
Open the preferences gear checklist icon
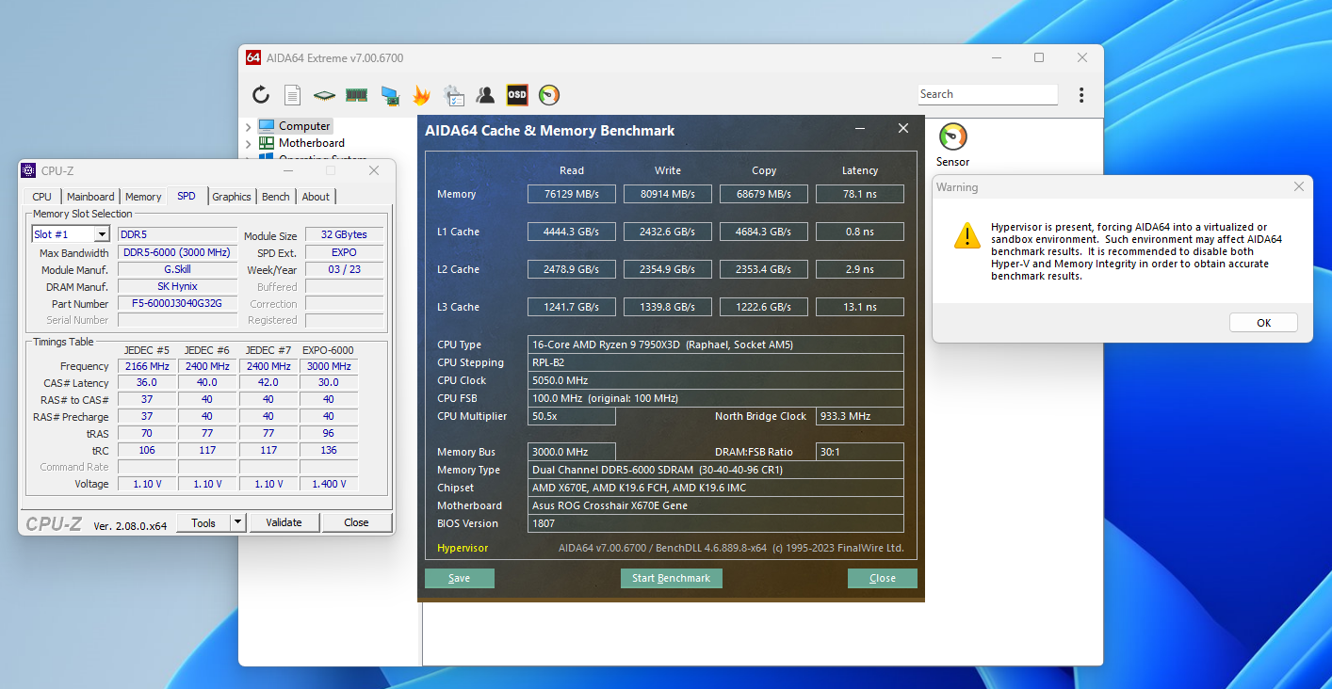[454, 95]
